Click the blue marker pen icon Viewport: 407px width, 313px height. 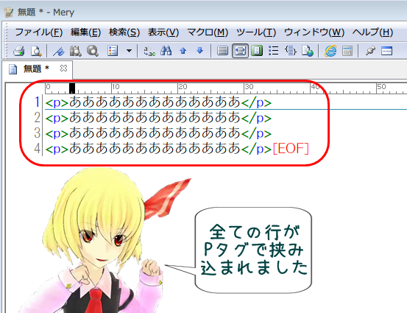[x=59, y=51]
